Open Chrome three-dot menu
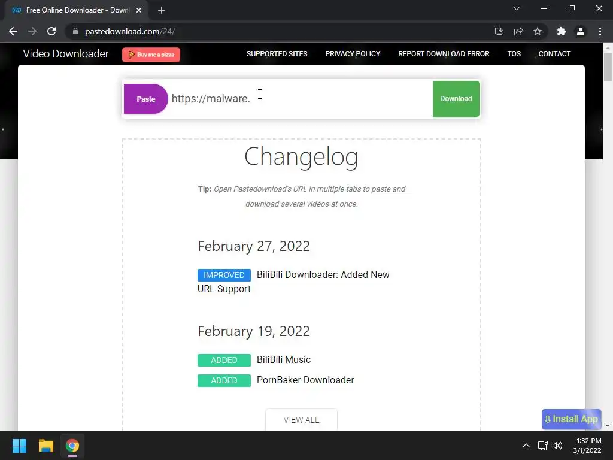 (600, 31)
